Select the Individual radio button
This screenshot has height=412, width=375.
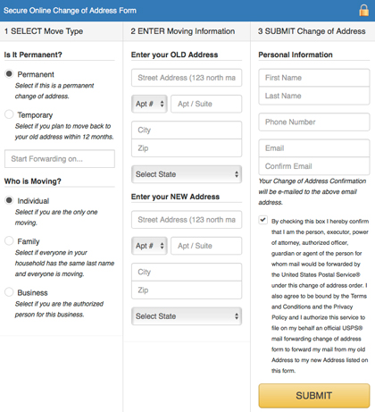point(9,200)
